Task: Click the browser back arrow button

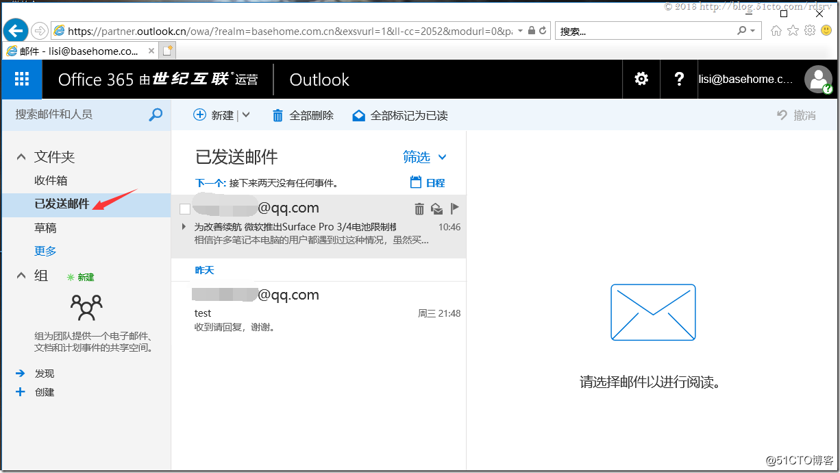Action: click(16, 30)
